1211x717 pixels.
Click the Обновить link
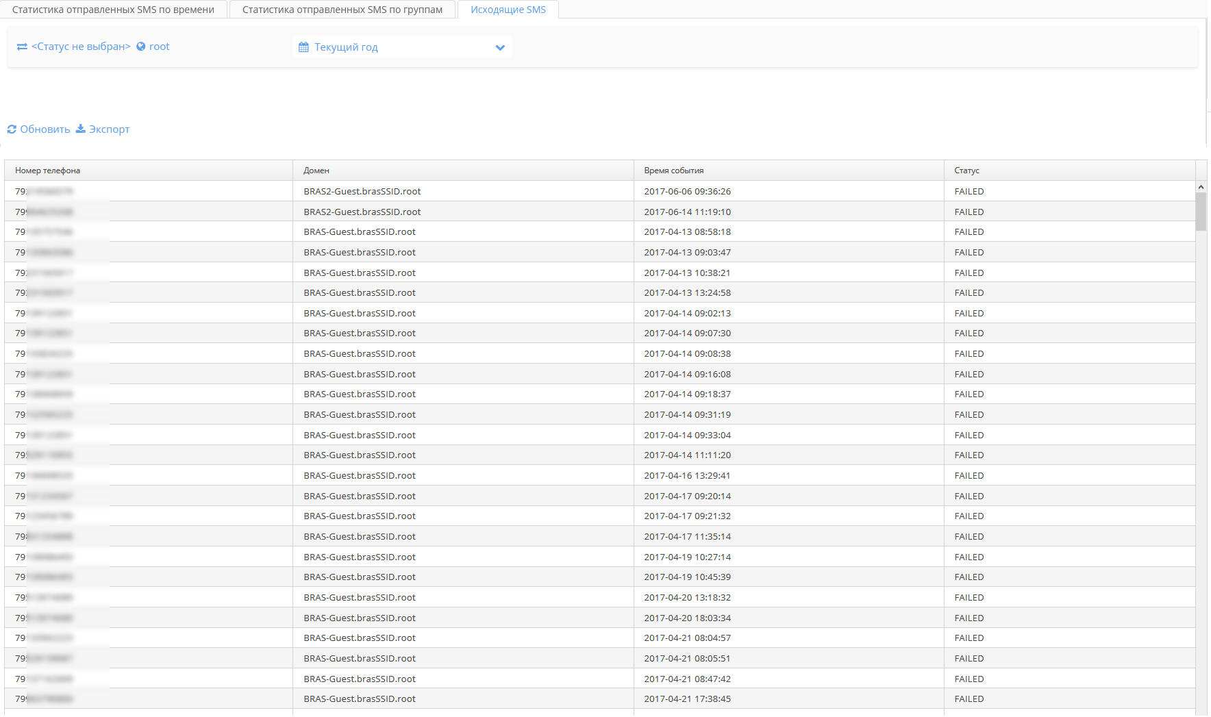[45, 129]
